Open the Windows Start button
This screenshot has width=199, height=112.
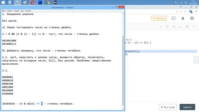(3, 2)
